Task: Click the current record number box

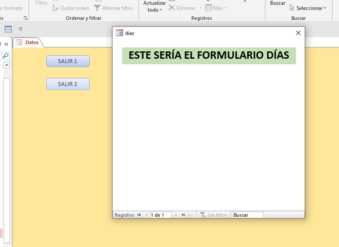Action: pyautogui.click(x=159, y=215)
